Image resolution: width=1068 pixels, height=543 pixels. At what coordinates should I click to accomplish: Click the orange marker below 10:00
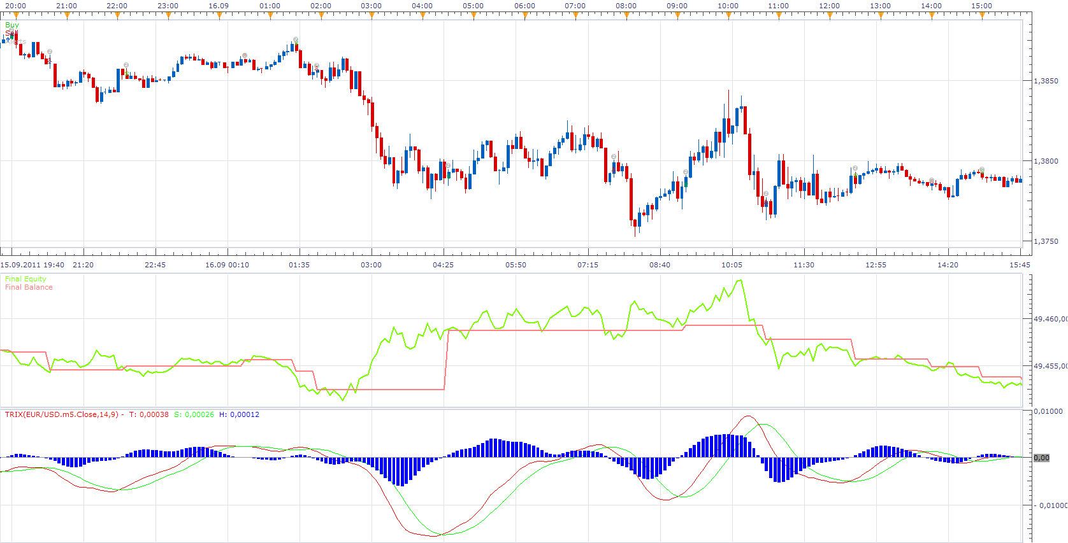(728, 15)
